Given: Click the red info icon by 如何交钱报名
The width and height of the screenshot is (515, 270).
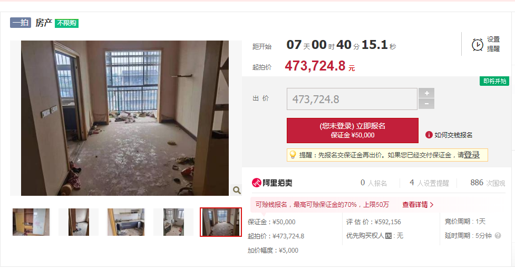Looking at the screenshot, I should [x=429, y=135].
